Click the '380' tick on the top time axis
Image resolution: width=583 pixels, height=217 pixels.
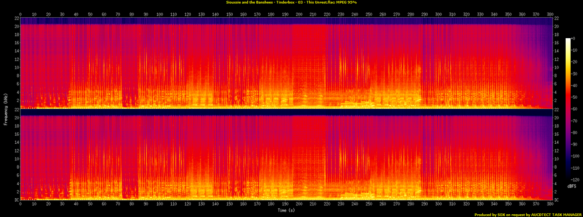coord(550,14)
